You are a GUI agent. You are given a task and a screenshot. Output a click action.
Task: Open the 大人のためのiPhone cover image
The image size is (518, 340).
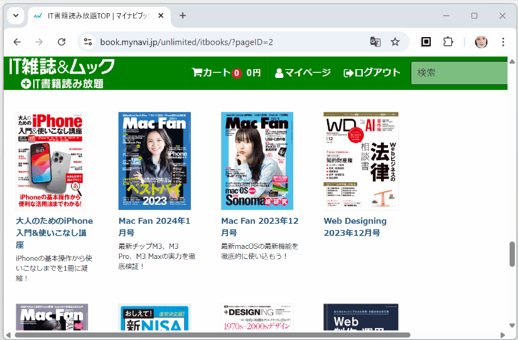[x=51, y=161]
